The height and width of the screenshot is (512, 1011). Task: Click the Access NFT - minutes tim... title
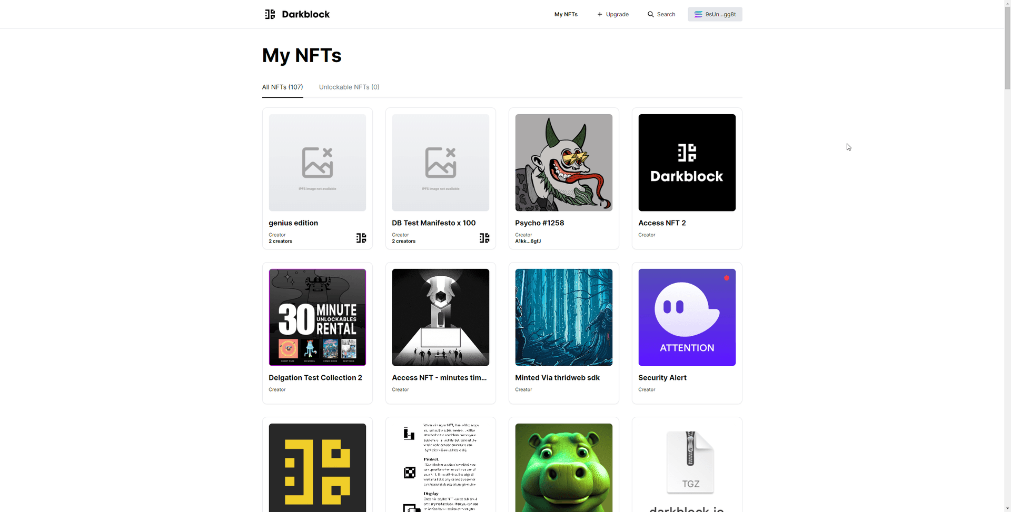(439, 378)
